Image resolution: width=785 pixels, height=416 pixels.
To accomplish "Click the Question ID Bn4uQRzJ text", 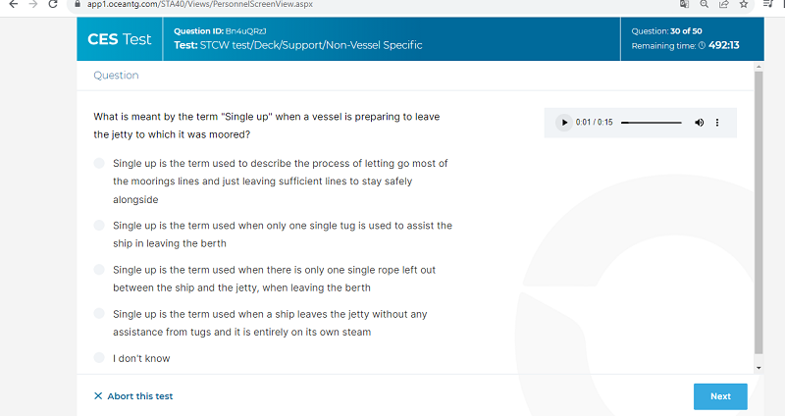I will [x=220, y=31].
